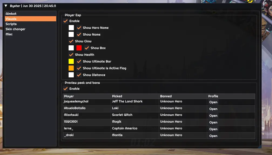
Task: Uncheck the Show Hero Name checkbox
Action: pos(79,28)
